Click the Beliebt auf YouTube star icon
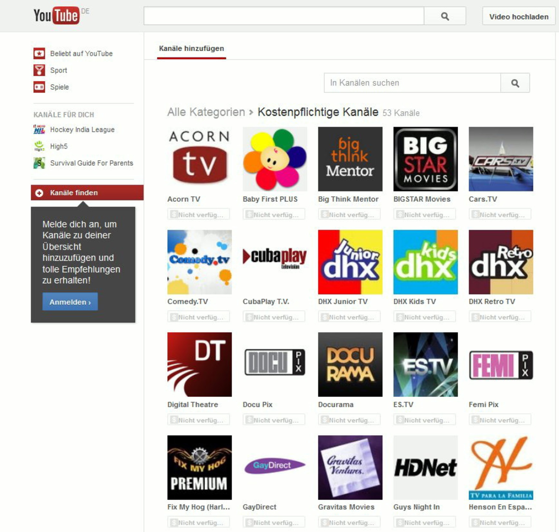The width and height of the screenshot is (559, 532). point(39,54)
